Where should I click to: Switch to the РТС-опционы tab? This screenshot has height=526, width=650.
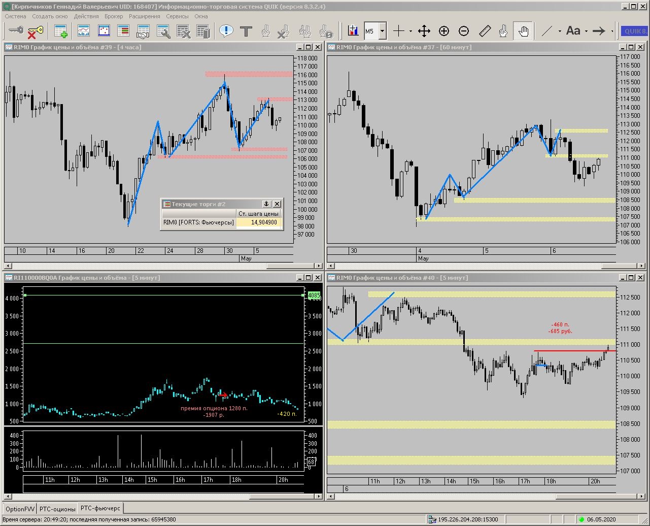pyautogui.click(x=57, y=509)
